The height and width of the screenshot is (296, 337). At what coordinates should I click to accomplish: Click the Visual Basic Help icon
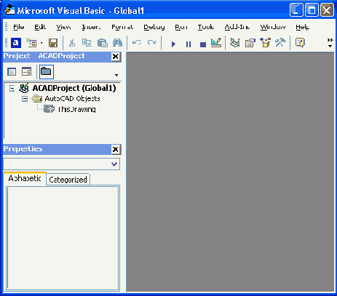300,43
